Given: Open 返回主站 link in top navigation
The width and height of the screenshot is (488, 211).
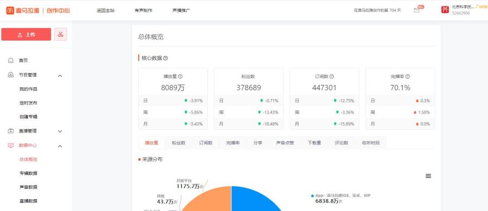Looking at the screenshot, I should click(106, 10).
